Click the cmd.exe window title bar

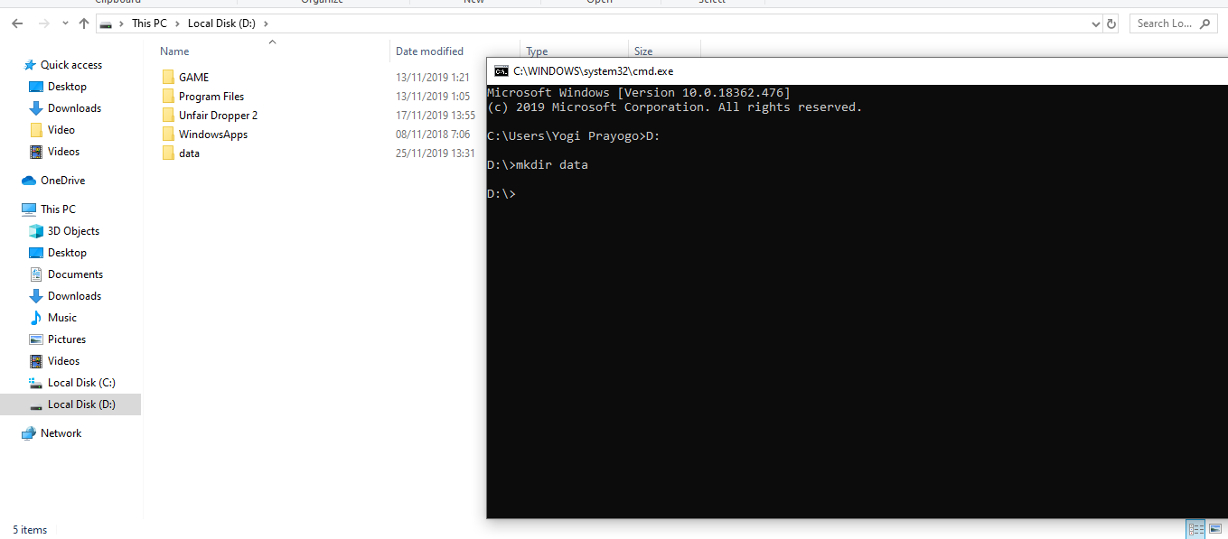click(857, 71)
